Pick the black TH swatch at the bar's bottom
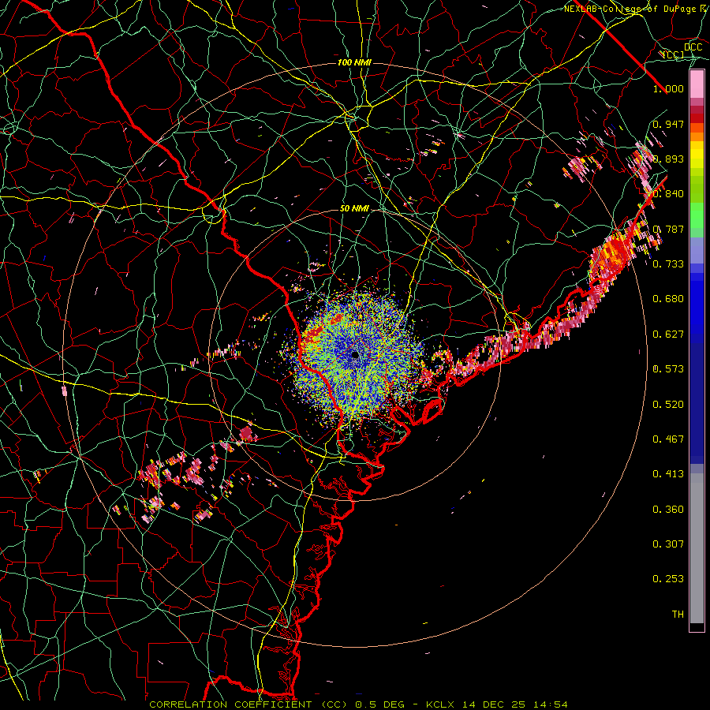The width and height of the screenshot is (710, 710). [697, 626]
